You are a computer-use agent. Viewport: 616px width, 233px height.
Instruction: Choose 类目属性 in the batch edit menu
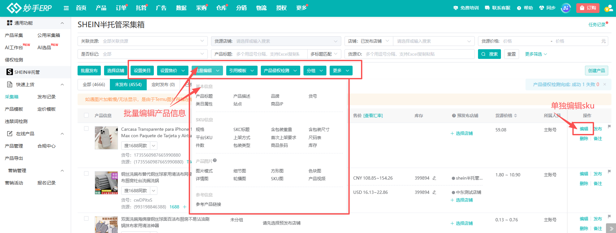tap(204, 104)
